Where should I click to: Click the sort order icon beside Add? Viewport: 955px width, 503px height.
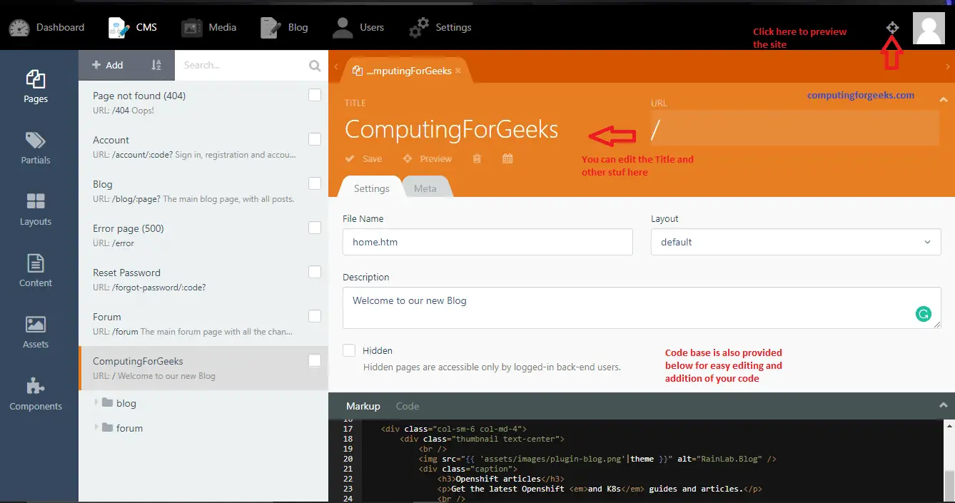pos(156,65)
